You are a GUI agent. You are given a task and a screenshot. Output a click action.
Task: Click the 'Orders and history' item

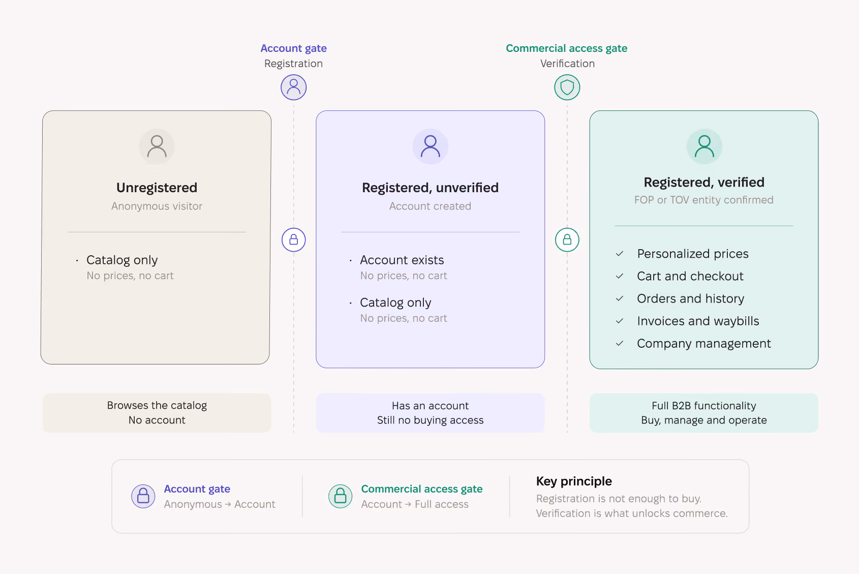[x=691, y=298]
